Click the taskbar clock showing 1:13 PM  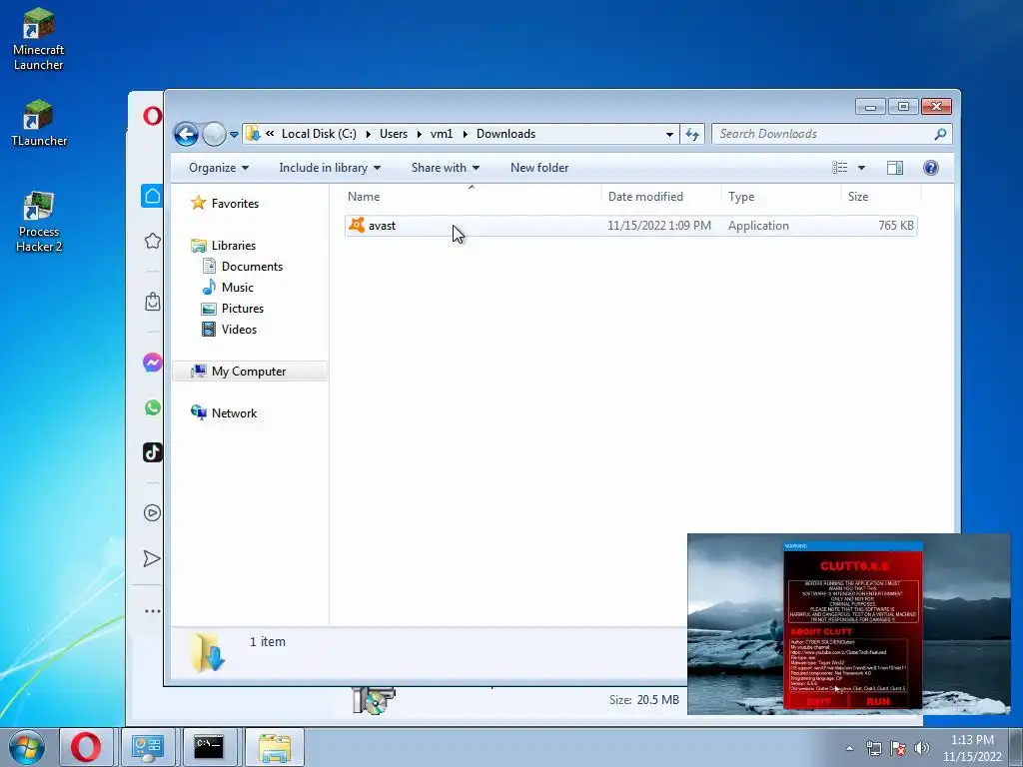pos(972,748)
